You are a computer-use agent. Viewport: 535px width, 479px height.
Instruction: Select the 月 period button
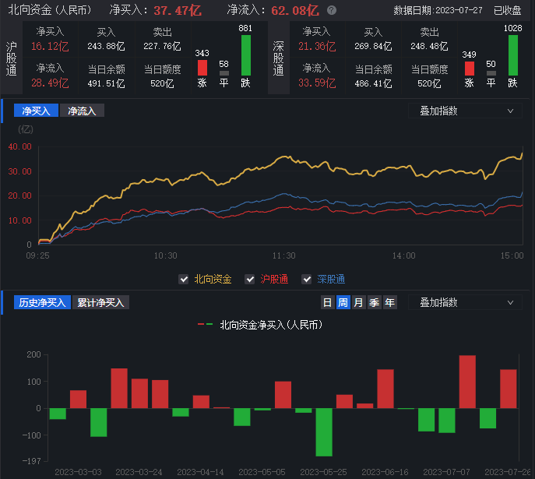[x=358, y=302]
